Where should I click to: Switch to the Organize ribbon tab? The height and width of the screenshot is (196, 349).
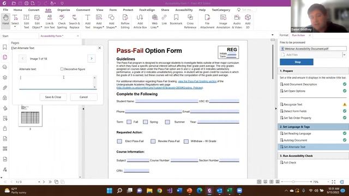[x=64, y=10]
